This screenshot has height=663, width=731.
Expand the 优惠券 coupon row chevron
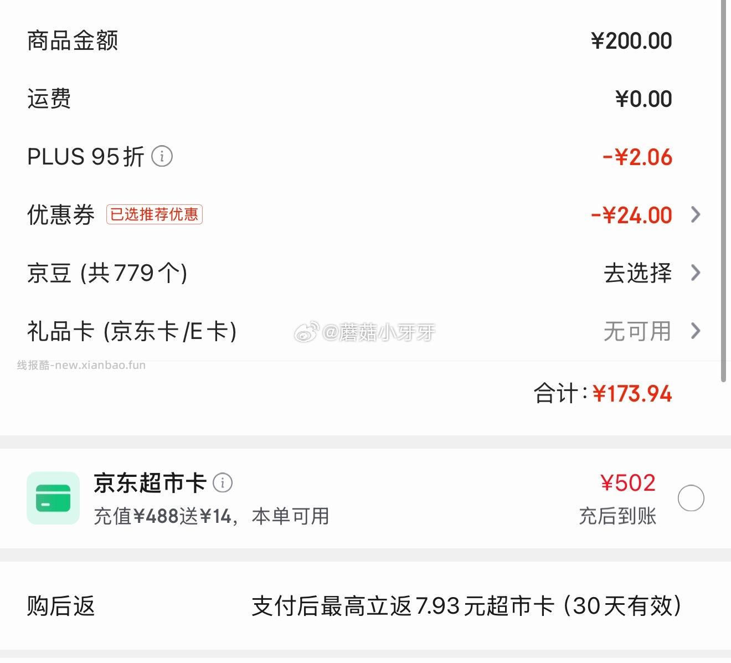coord(695,215)
